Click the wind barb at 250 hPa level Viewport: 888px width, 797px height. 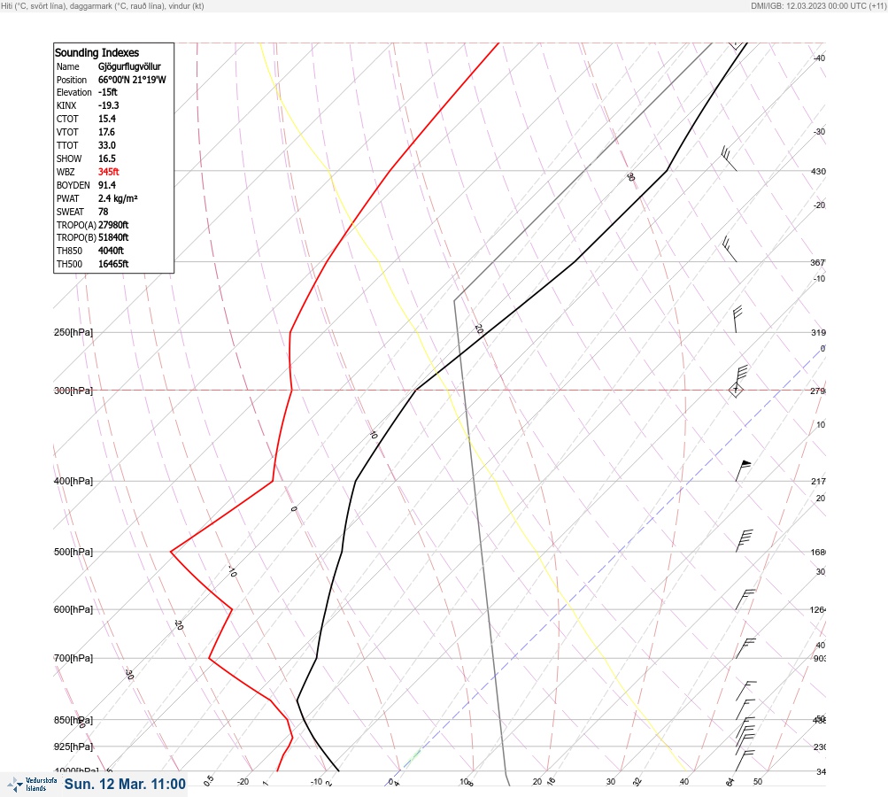(737, 320)
